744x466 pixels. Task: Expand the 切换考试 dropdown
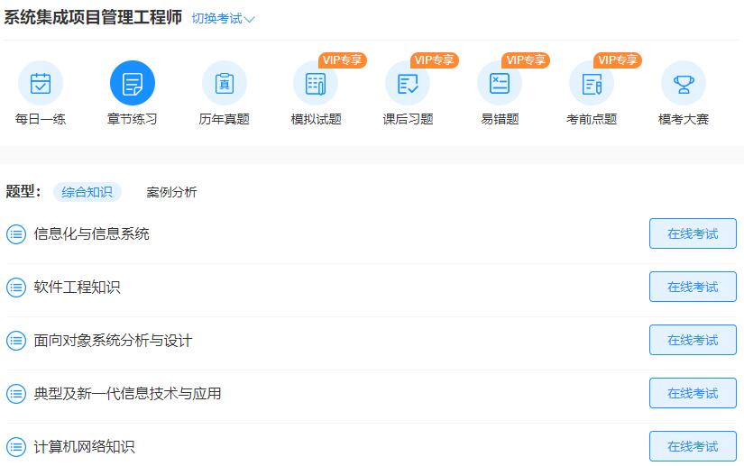tap(223, 19)
